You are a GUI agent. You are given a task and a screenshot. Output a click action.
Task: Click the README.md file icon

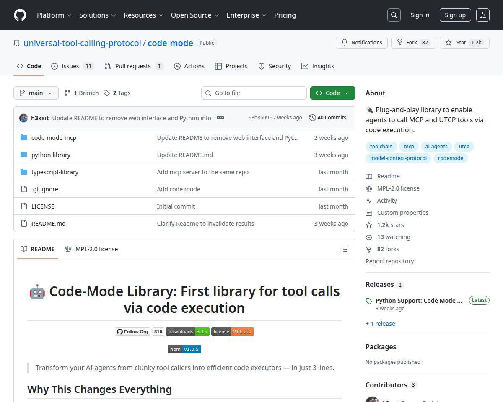[x=24, y=223]
